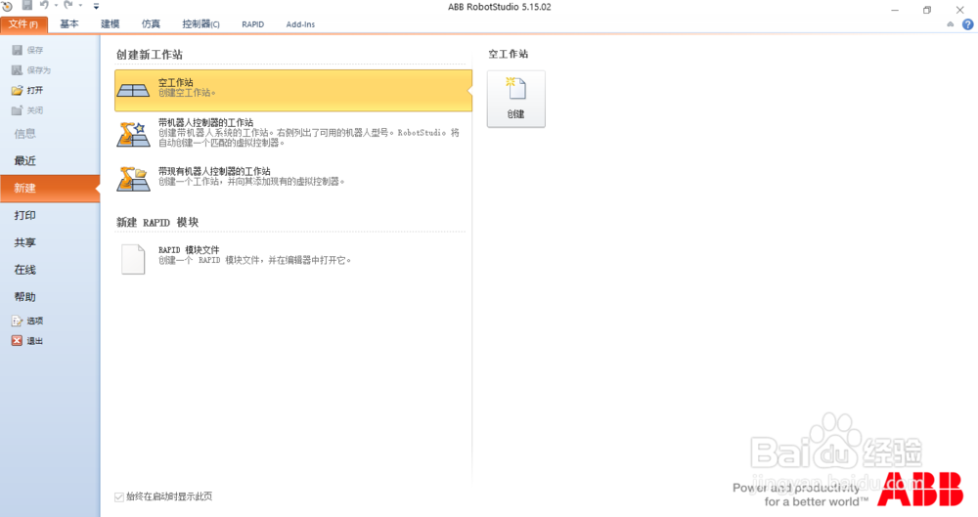The image size is (978, 517).
Task: Expand the Undo history dropdown arrow
Action: tap(56, 6)
